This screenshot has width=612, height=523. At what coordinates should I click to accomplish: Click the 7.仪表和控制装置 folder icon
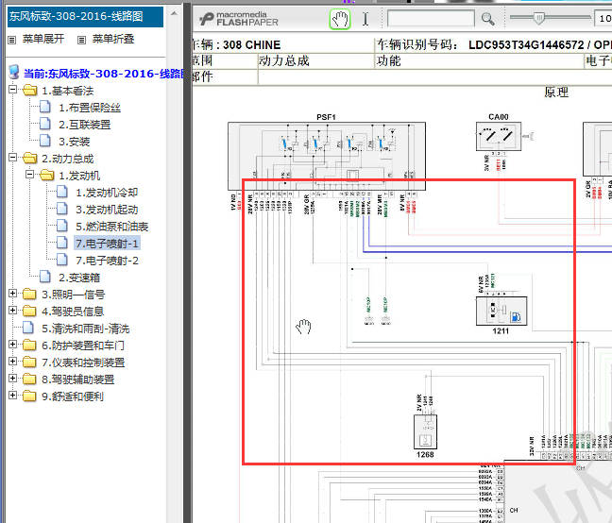point(29,362)
